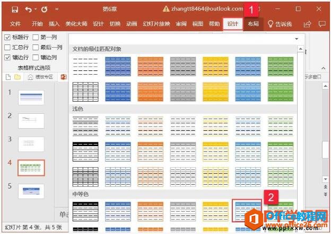Open the Help (帮助) tab
The height and width of the screenshot is (234, 331).
214,24
